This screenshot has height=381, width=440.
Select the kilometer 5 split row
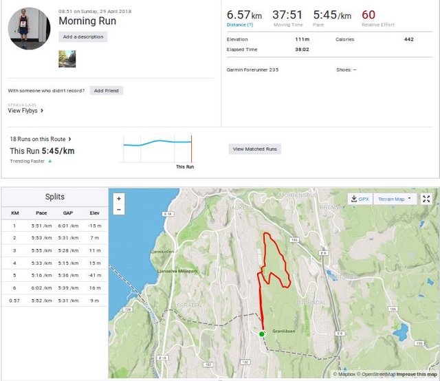54,275
